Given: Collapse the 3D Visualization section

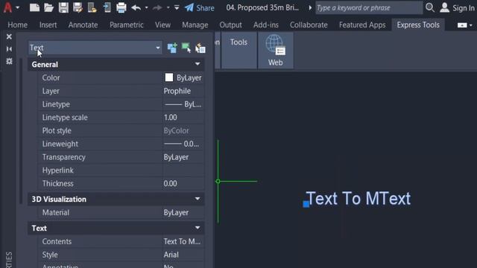Looking at the screenshot, I should click(x=198, y=199).
